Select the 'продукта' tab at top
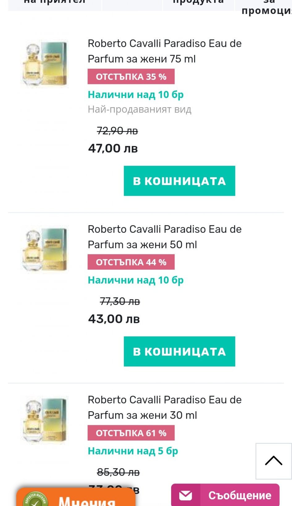292x506 pixels. 198,3
